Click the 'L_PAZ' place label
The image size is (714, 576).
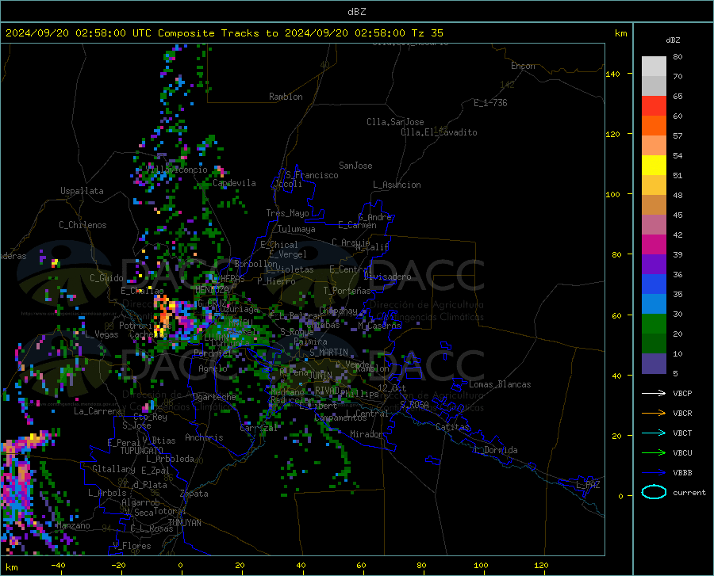[588, 485]
